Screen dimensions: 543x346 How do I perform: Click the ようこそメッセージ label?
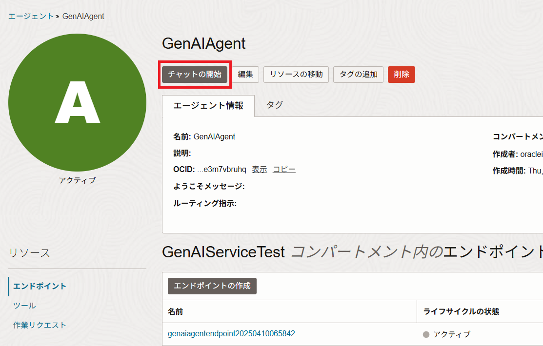(209, 187)
